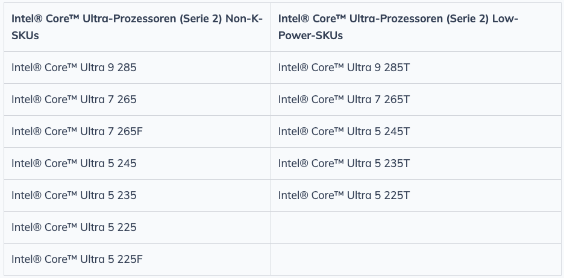Click the empty cell beside Ultra 5 225F
The height and width of the screenshot is (278, 564).
[x=416, y=259]
